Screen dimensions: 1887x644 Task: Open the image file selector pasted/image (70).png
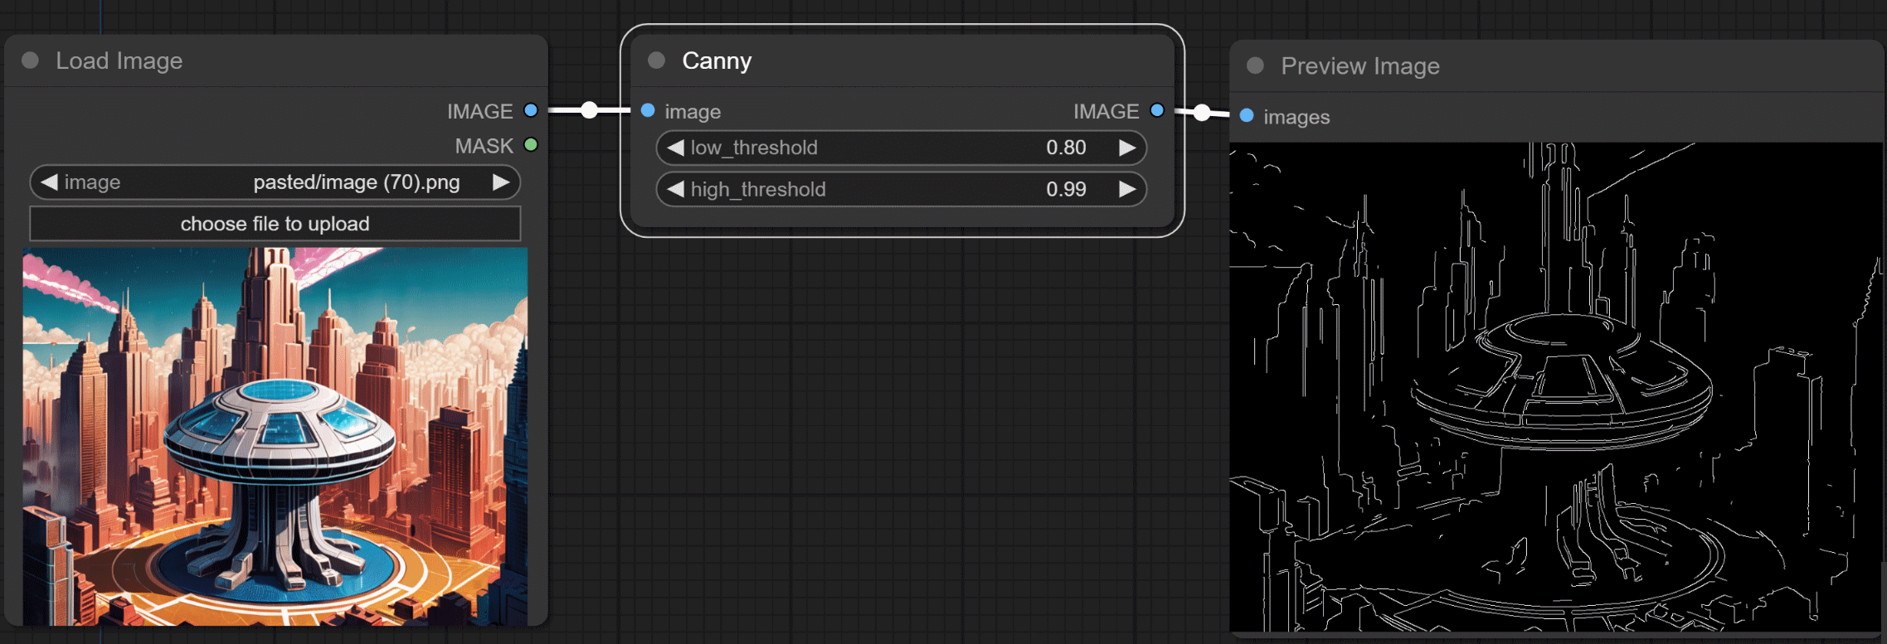(x=274, y=182)
